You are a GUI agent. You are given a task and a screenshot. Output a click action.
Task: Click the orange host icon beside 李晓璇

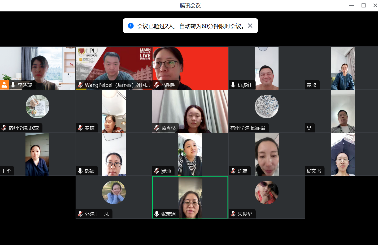point(4,85)
